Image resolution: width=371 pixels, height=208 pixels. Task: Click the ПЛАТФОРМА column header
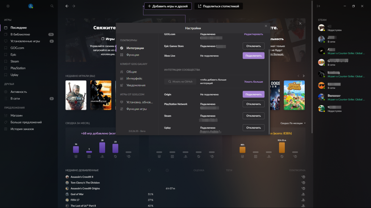(x=297, y=170)
